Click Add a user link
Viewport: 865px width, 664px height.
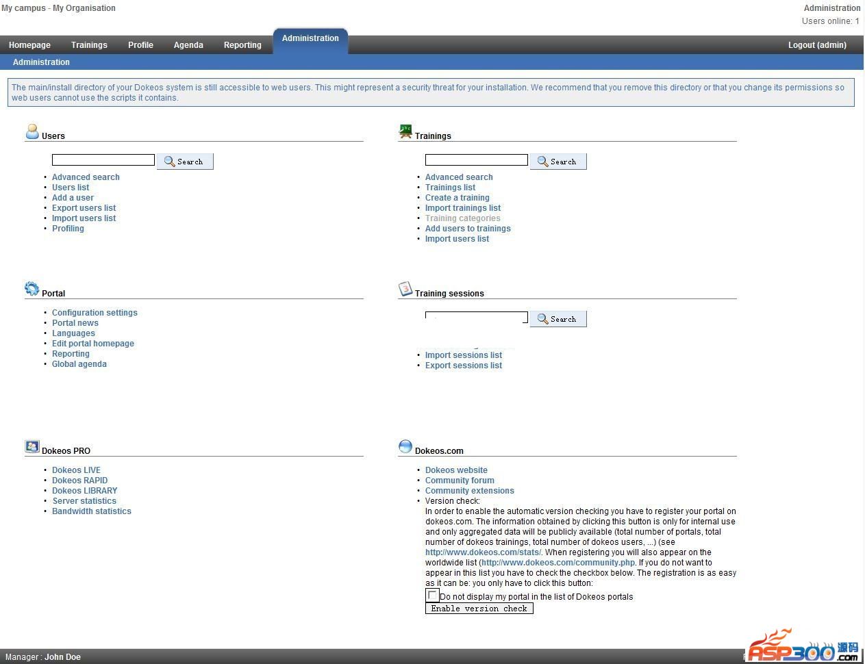click(73, 198)
